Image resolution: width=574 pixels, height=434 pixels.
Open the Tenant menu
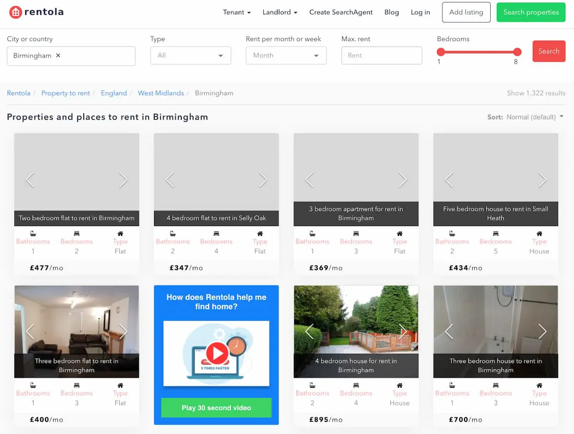pos(237,12)
